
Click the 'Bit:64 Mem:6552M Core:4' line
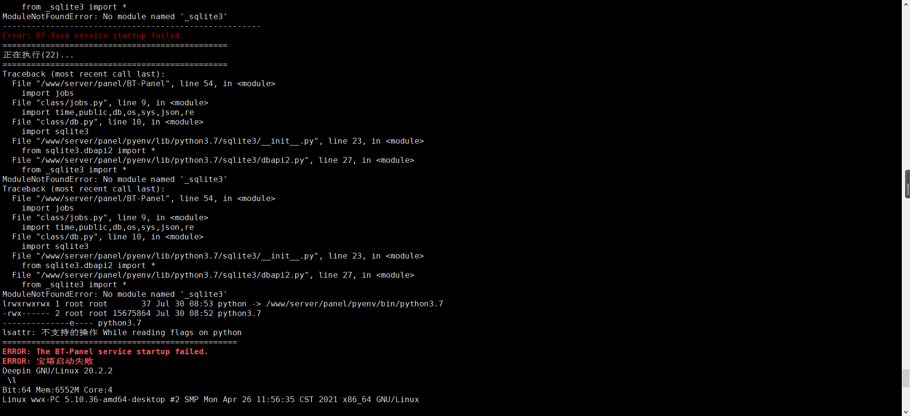click(x=58, y=390)
